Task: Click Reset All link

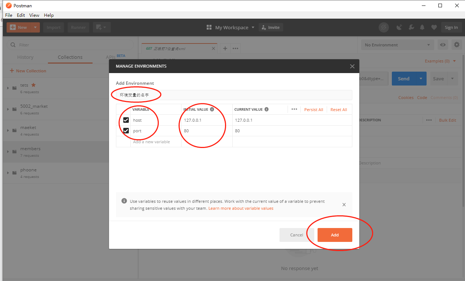Action: pos(339,110)
